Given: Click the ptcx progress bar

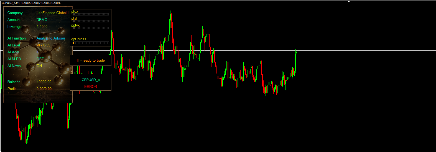Looking at the screenshot, I should tap(91, 14).
